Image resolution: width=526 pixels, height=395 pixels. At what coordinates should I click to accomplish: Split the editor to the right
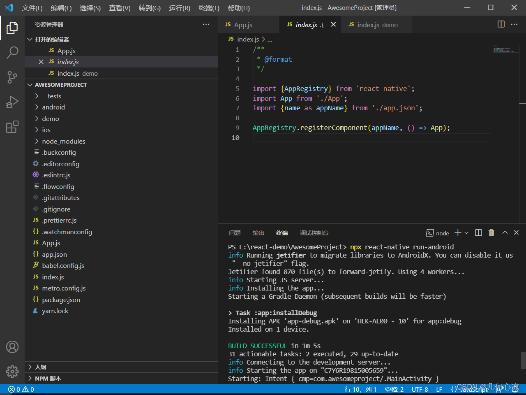tap(501, 24)
